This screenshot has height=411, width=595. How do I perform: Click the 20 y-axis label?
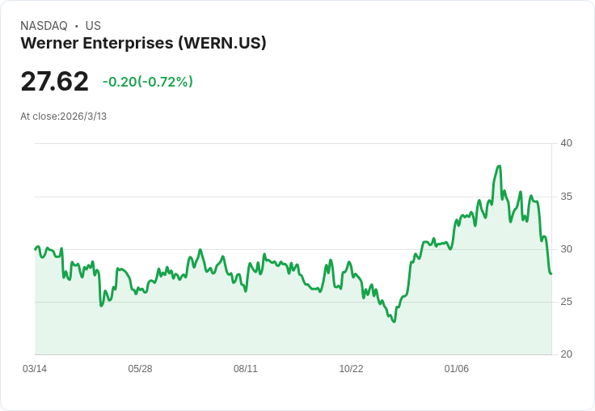pos(566,354)
